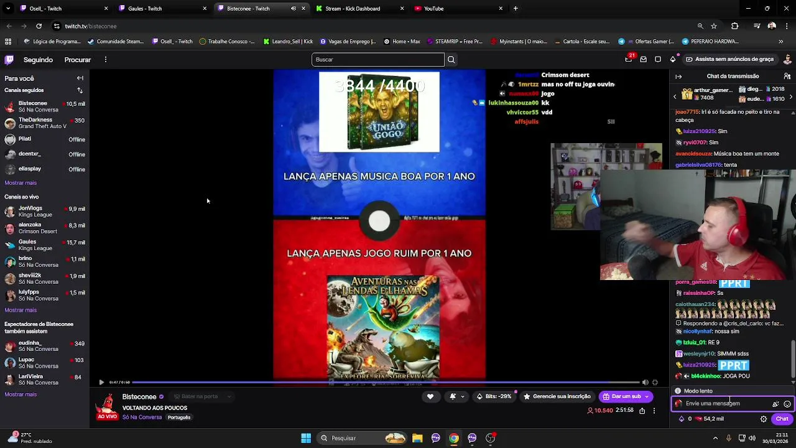Open File Explorer from taskbar
Viewport: 796px width, 448px height.
[x=417, y=438]
